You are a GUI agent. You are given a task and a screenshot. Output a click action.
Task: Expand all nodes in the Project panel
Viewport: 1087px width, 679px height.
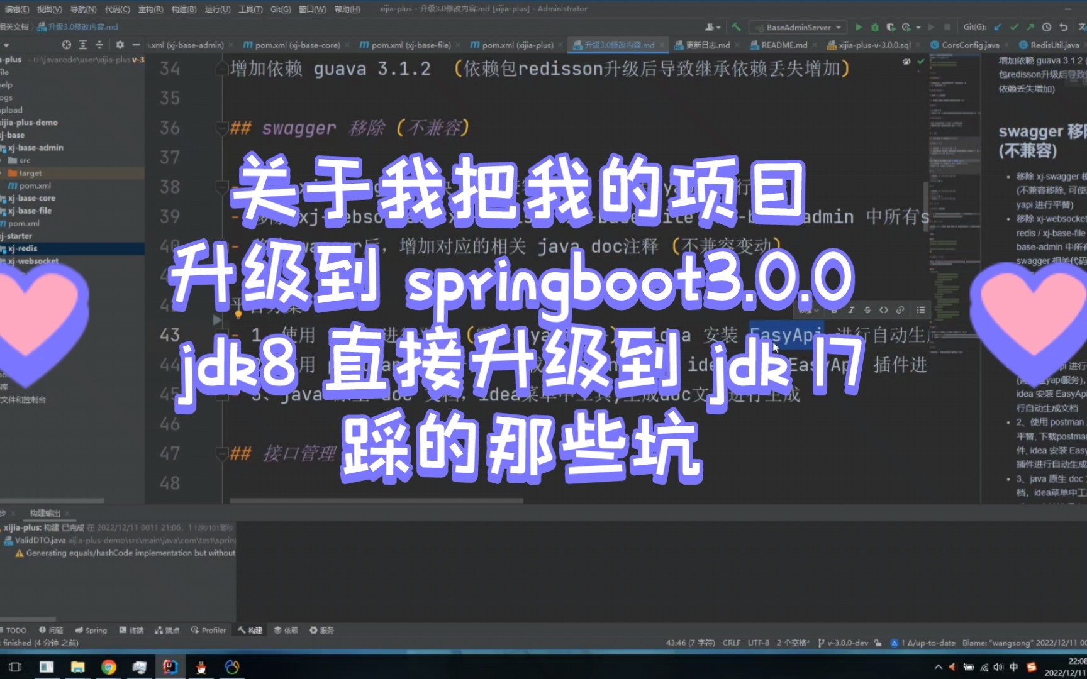pos(83,45)
